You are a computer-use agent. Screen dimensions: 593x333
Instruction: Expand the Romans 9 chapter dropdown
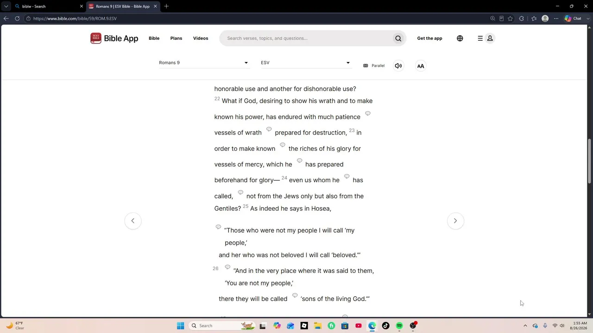[x=204, y=63]
